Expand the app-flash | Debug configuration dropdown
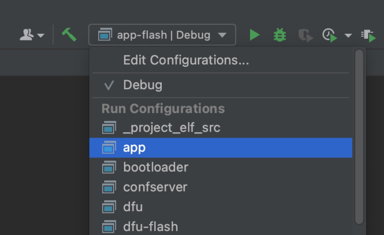The width and height of the screenshot is (384, 235). pos(162,35)
